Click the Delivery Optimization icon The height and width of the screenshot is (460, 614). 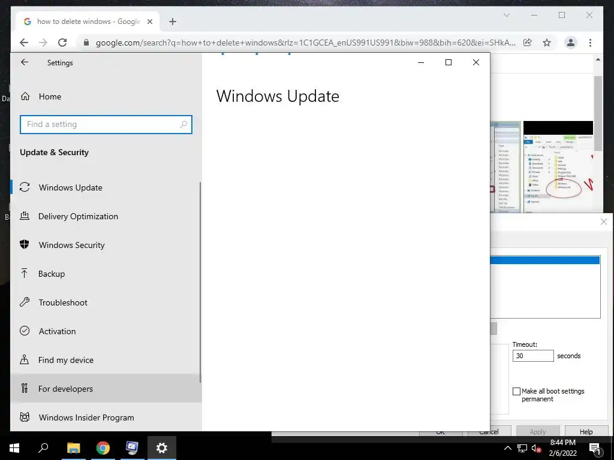click(x=25, y=216)
